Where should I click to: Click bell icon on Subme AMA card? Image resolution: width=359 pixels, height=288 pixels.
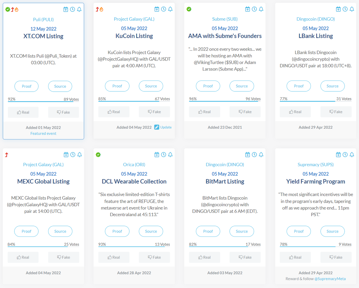(261, 9)
